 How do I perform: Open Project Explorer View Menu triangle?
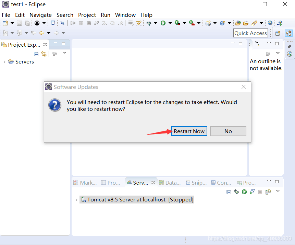tap(64, 53)
